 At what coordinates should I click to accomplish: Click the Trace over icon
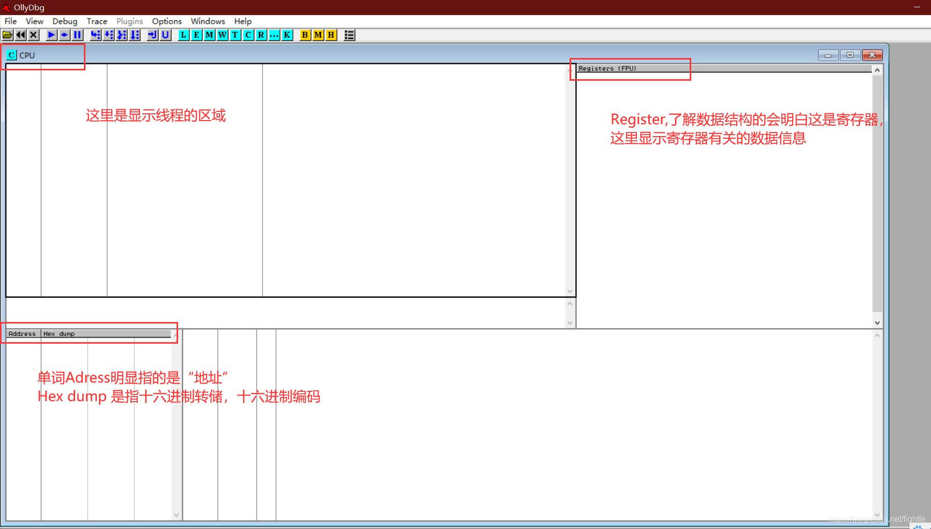135,35
